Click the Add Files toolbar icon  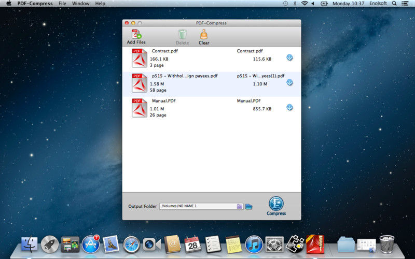(136, 34)
